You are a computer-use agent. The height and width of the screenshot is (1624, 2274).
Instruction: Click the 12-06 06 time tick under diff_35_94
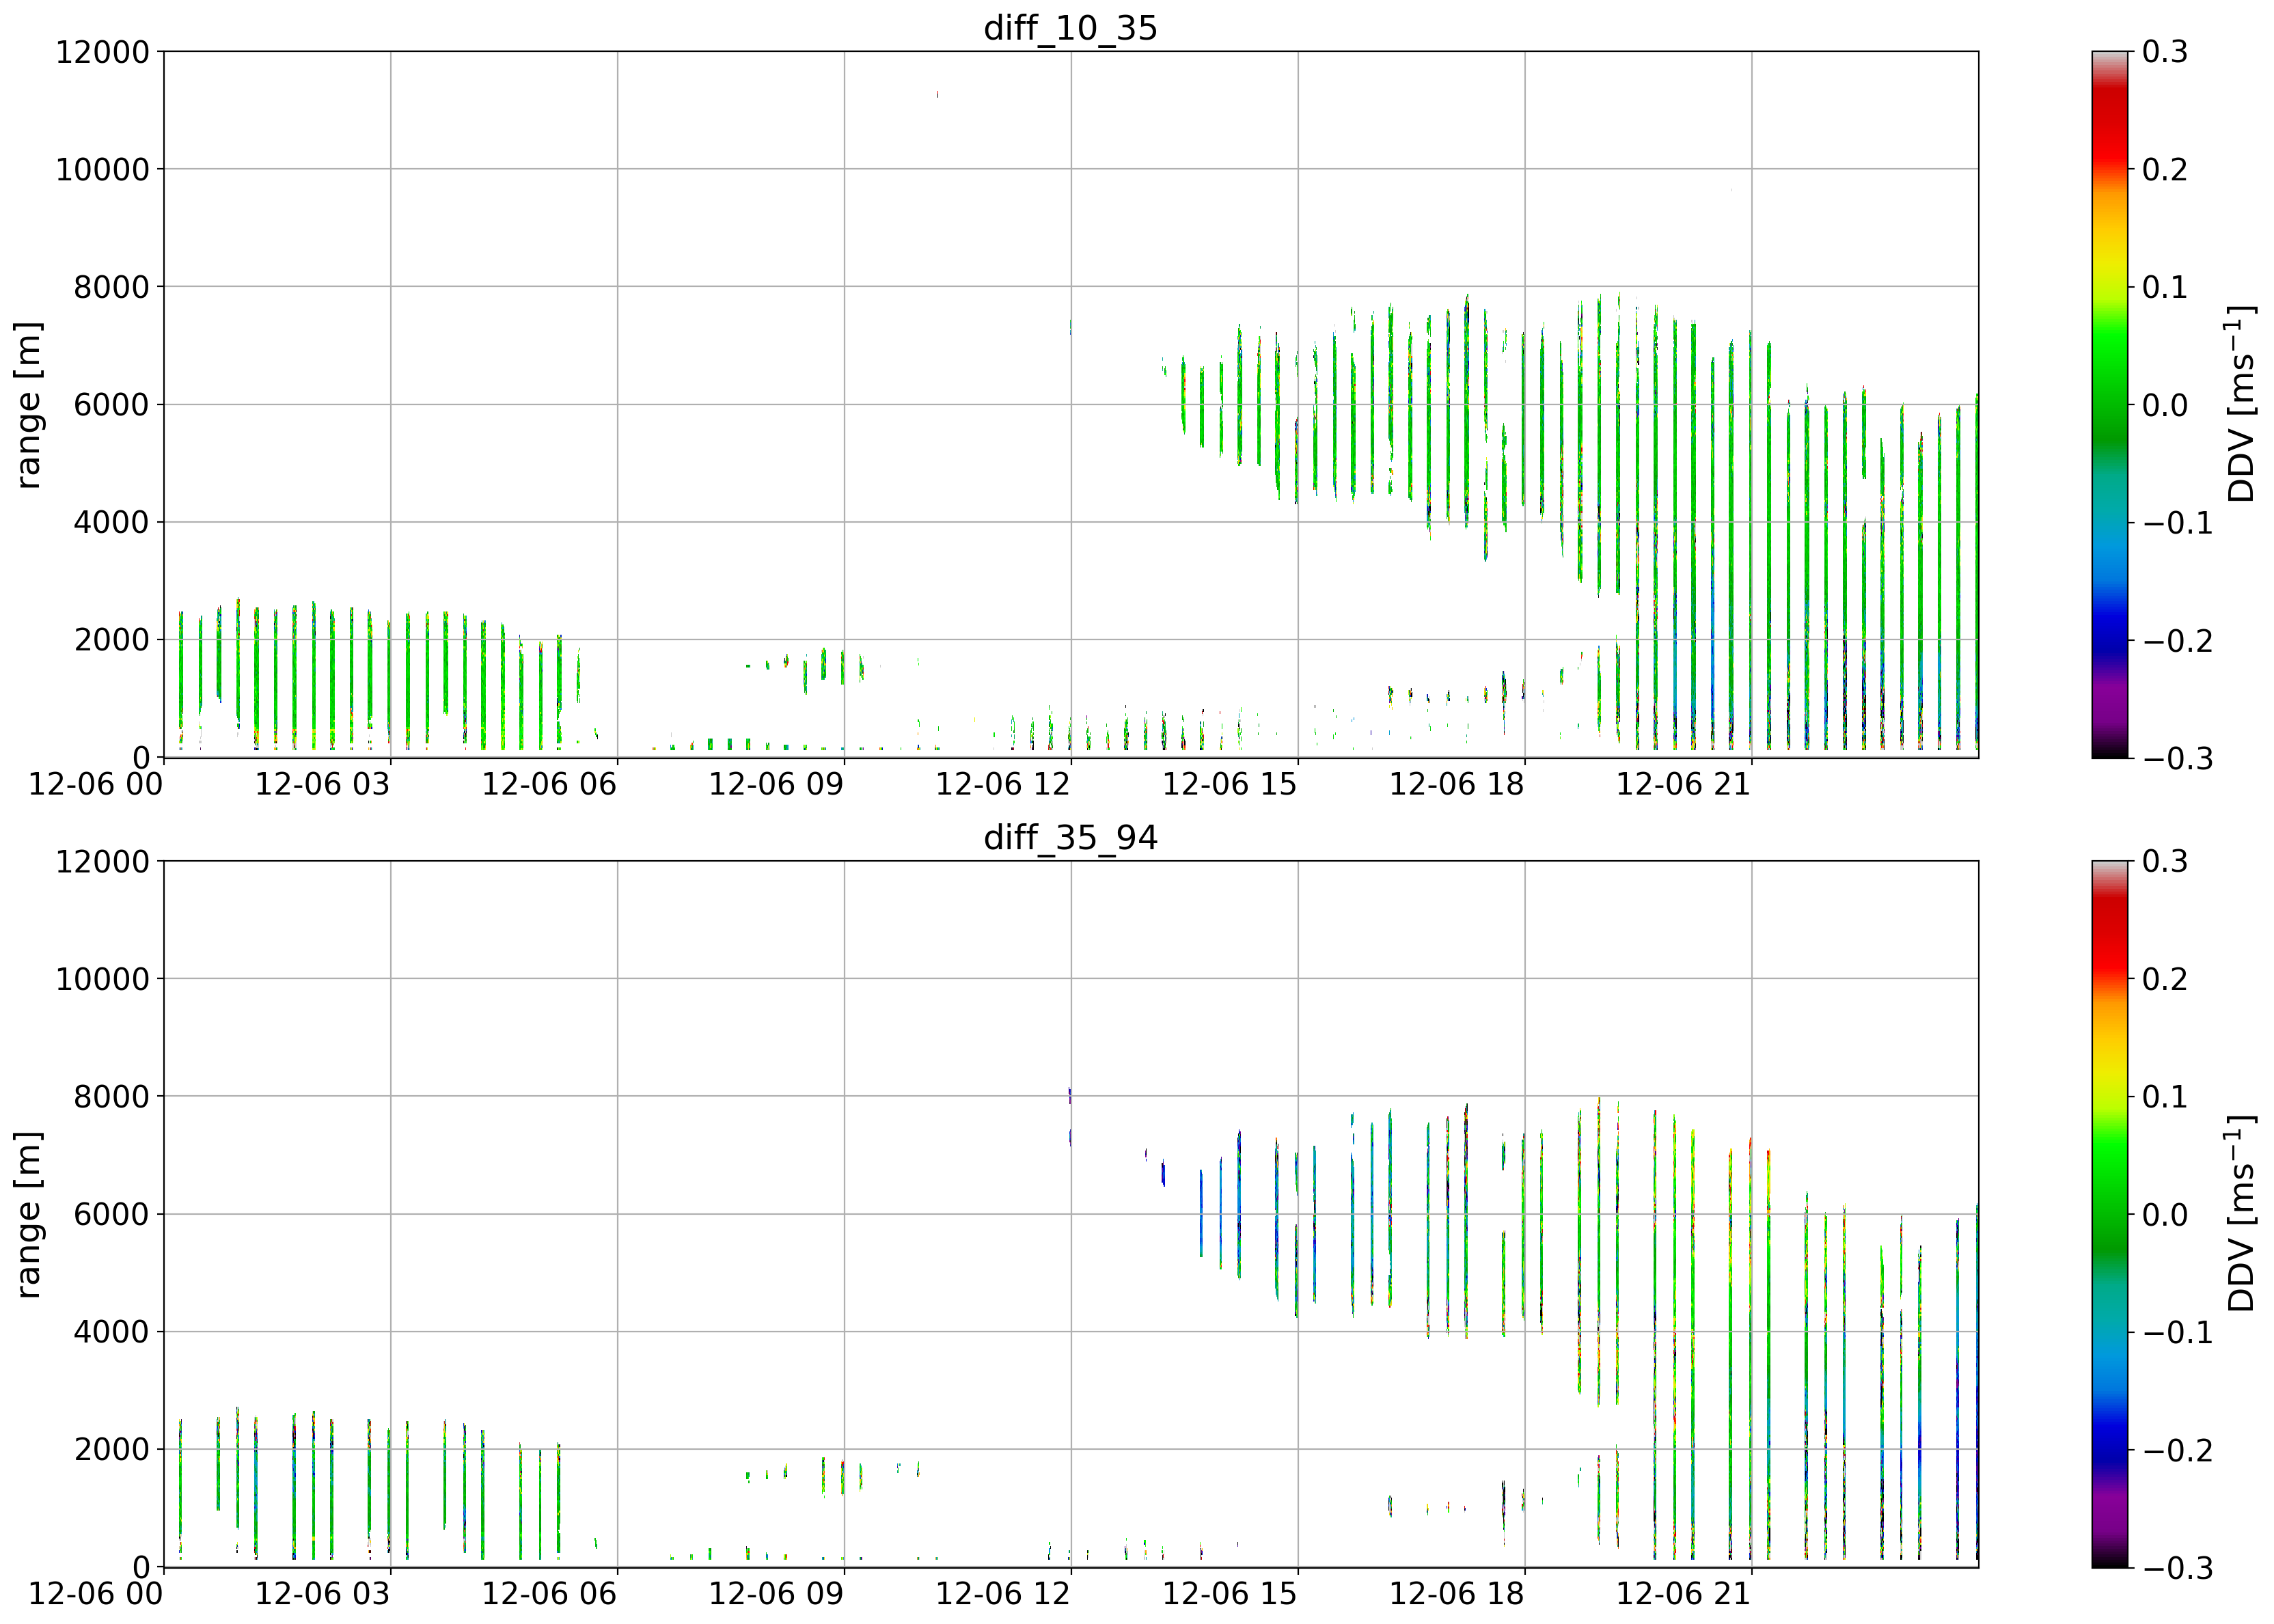pos(549,1594)
